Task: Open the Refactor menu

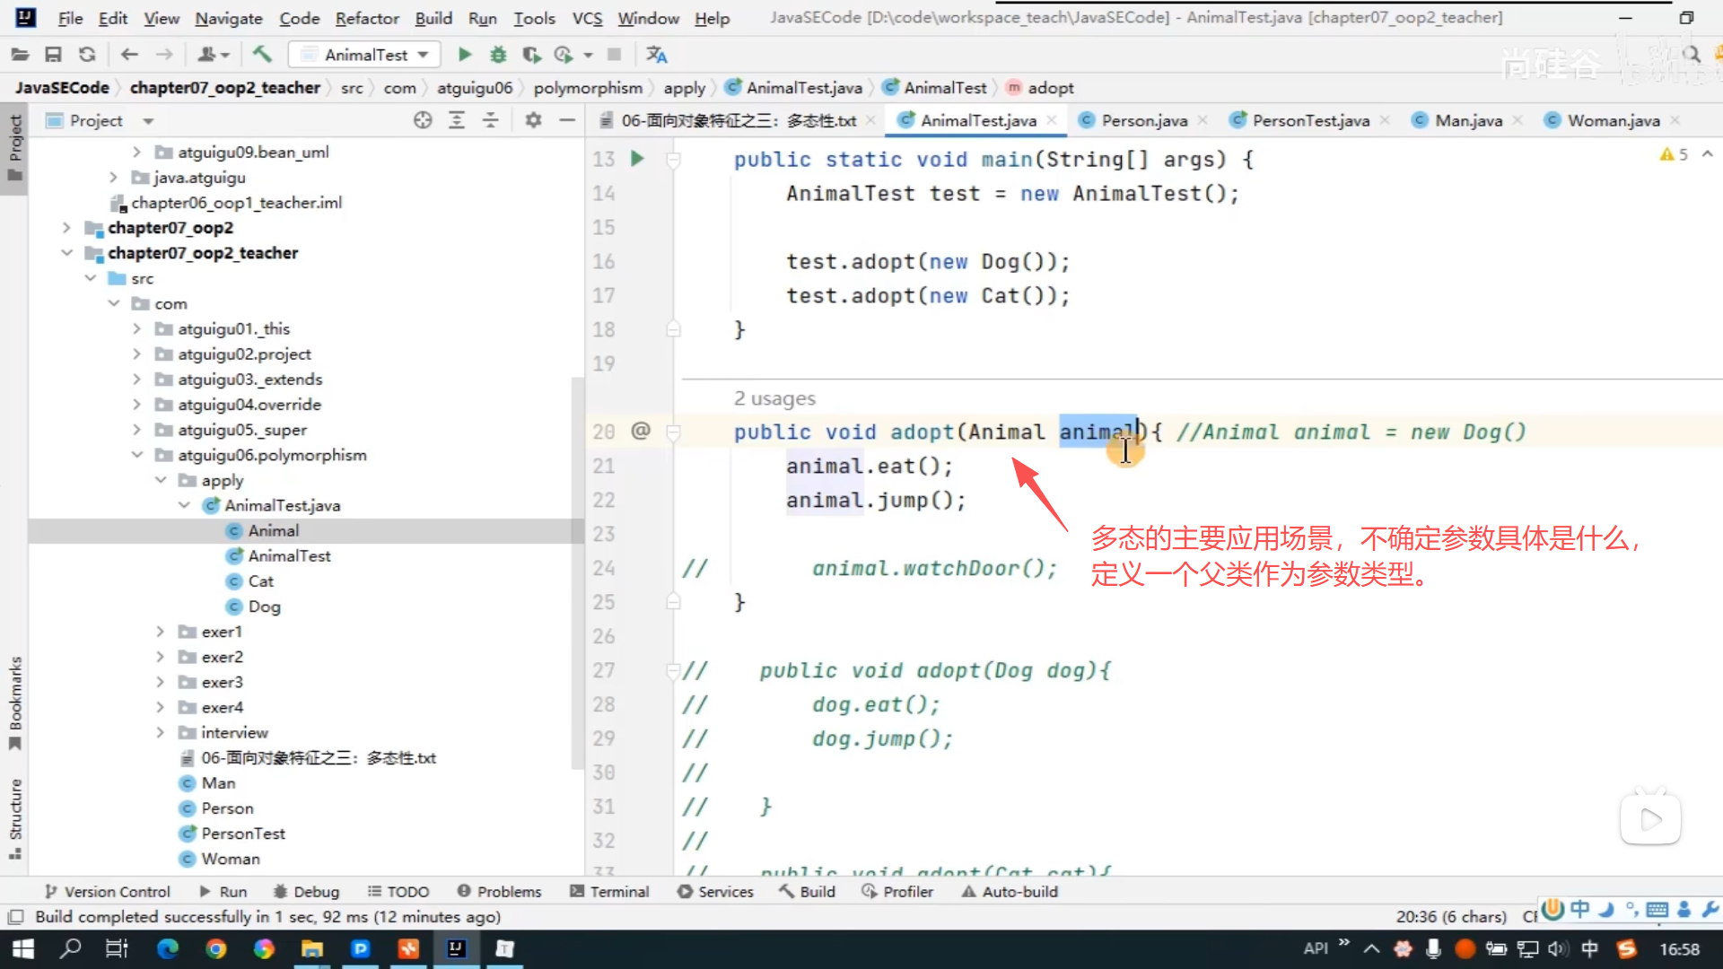Action: click(366, 18)
